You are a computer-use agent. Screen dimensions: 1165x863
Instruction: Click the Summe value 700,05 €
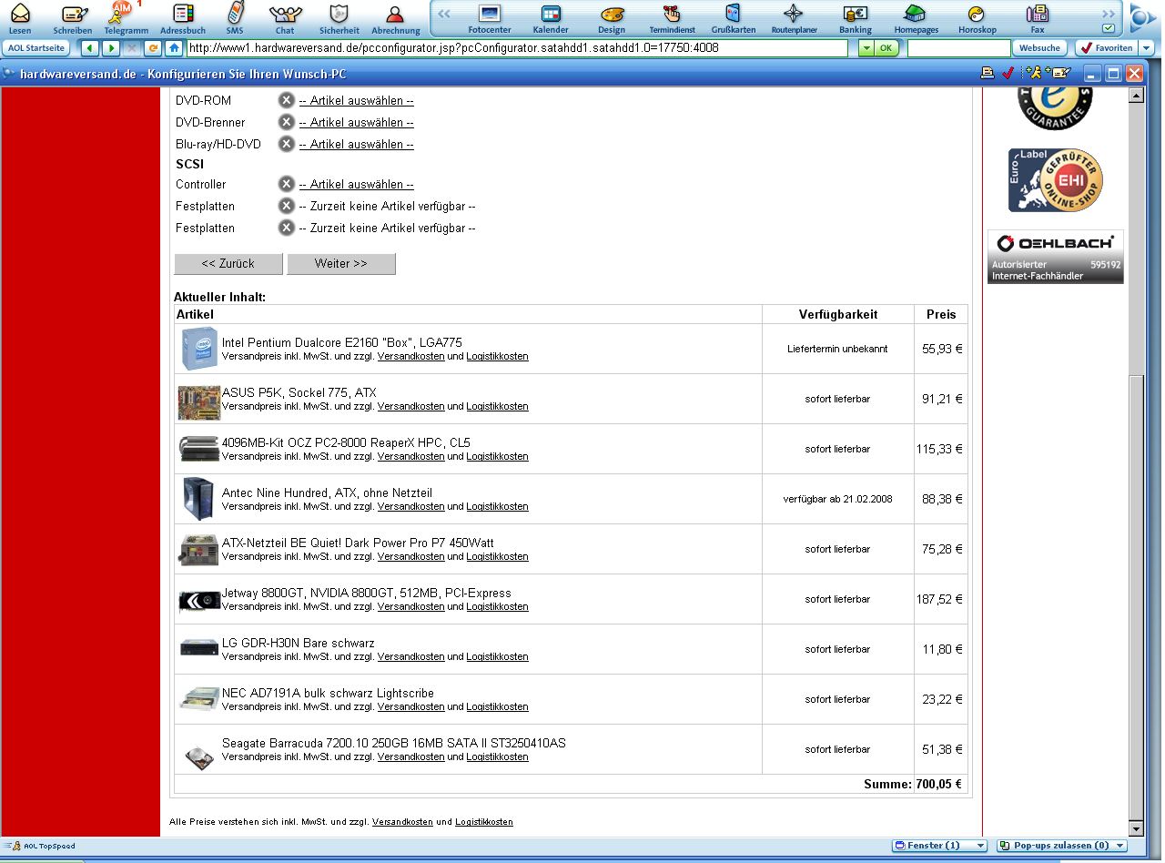tap(939, 785)
